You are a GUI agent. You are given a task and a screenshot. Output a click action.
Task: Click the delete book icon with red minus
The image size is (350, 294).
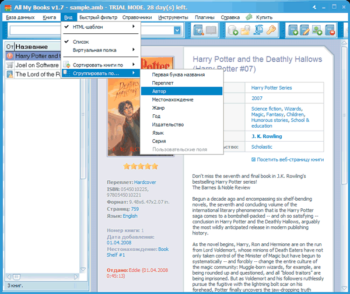click(x=331, y=30)
